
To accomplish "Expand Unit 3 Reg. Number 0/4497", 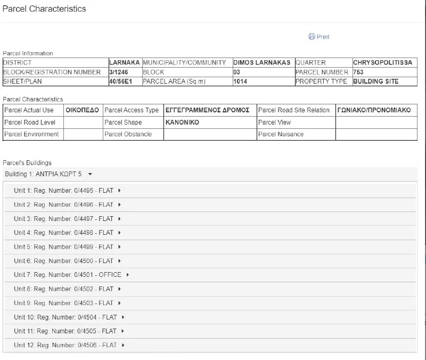I will point(67,219).
